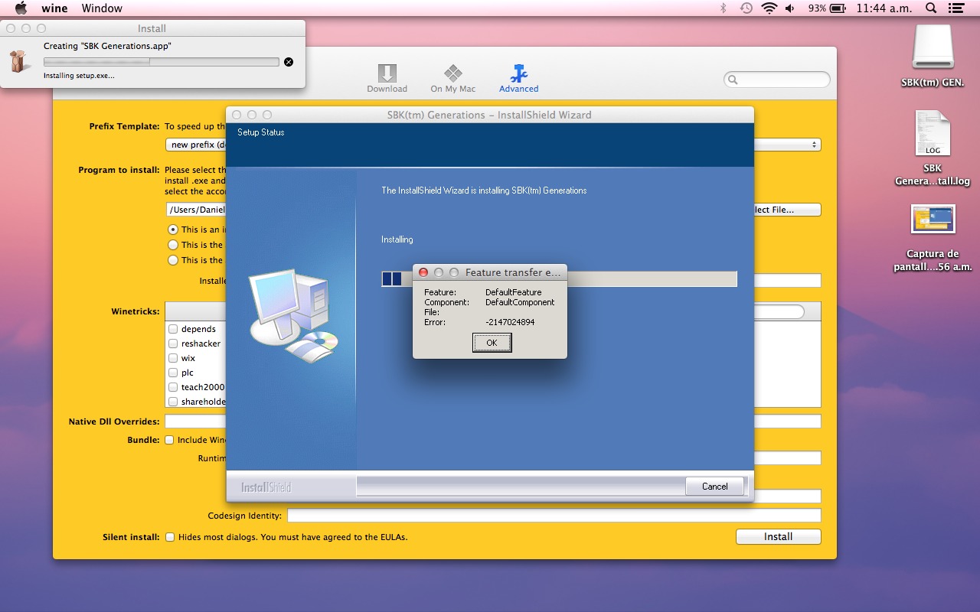Click the battery status icon
This screenshot has height=612, width=980.
coord(838,8)
